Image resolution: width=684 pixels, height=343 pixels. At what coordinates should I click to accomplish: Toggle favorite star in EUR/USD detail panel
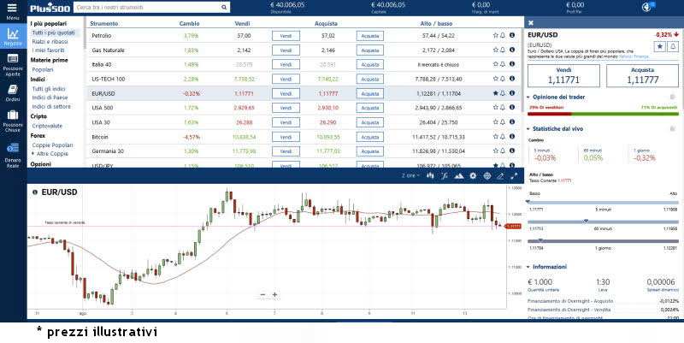pos(659,44)
